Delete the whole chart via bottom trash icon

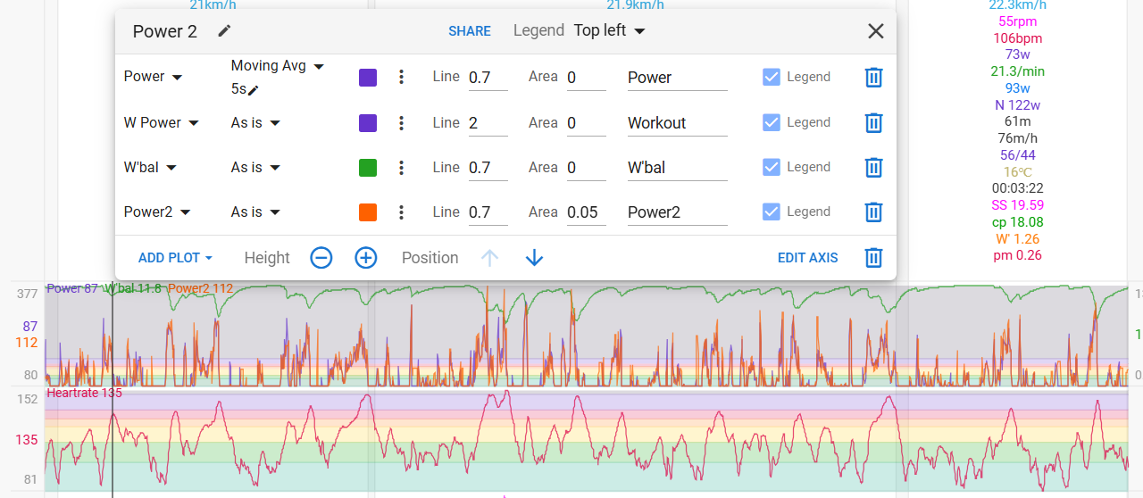tap(873, 258)
